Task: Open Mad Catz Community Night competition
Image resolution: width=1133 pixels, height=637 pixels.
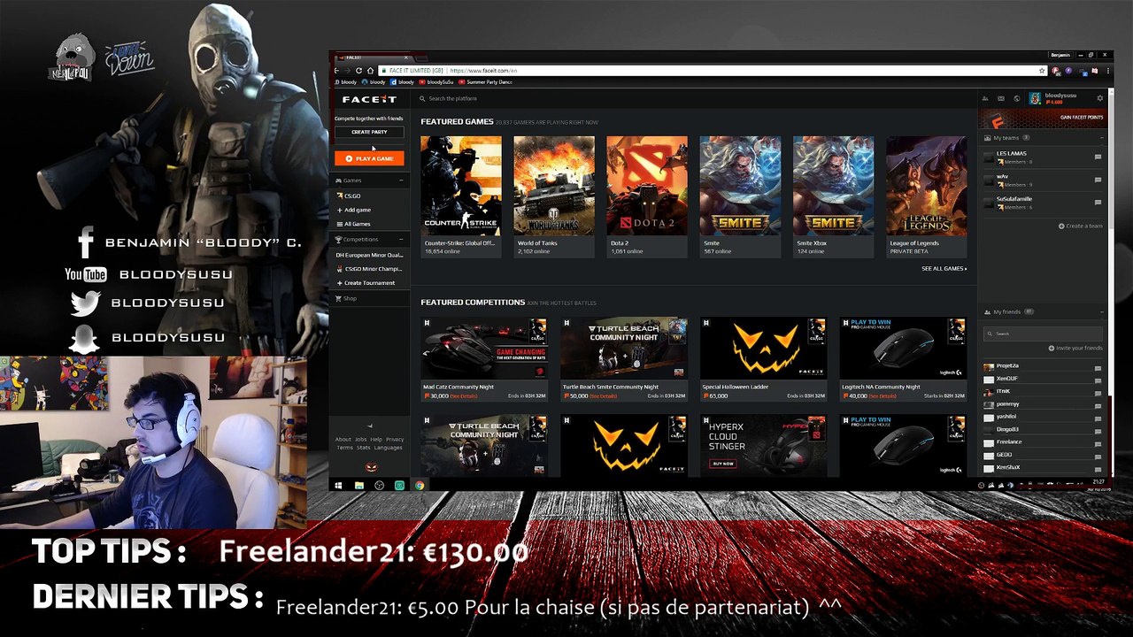Action: click(x=484, y=359)
